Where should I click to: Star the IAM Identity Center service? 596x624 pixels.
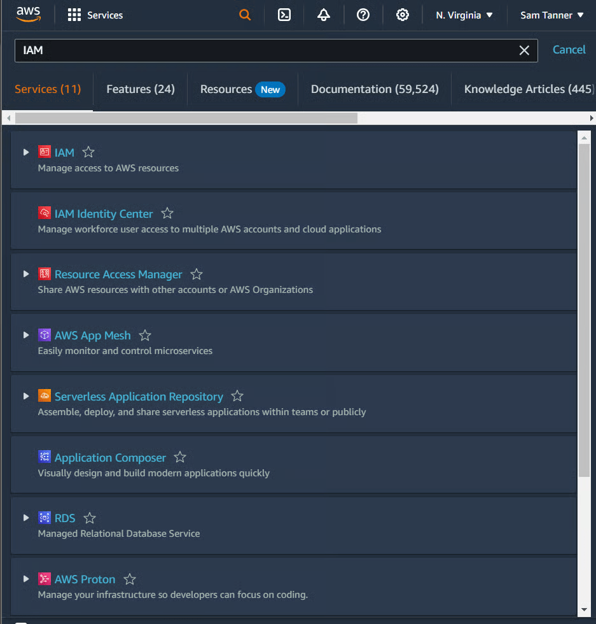click(x=167, y=213)
